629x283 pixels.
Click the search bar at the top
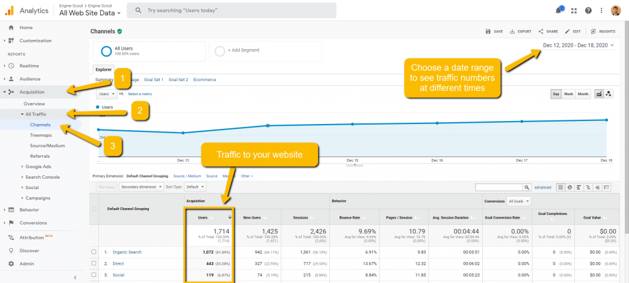tap(231, 10)
